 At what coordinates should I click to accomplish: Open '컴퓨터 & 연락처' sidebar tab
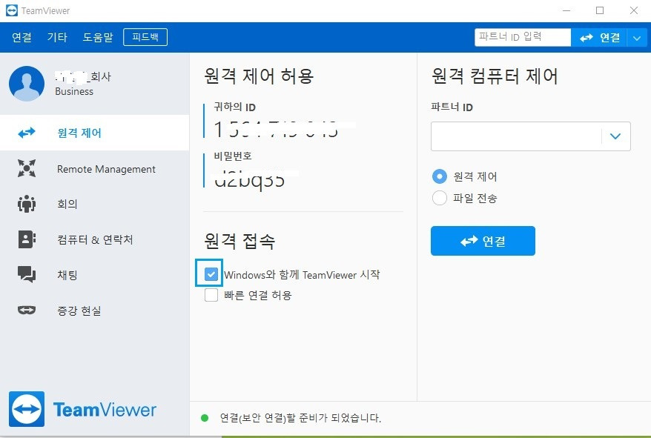point(95,239)
